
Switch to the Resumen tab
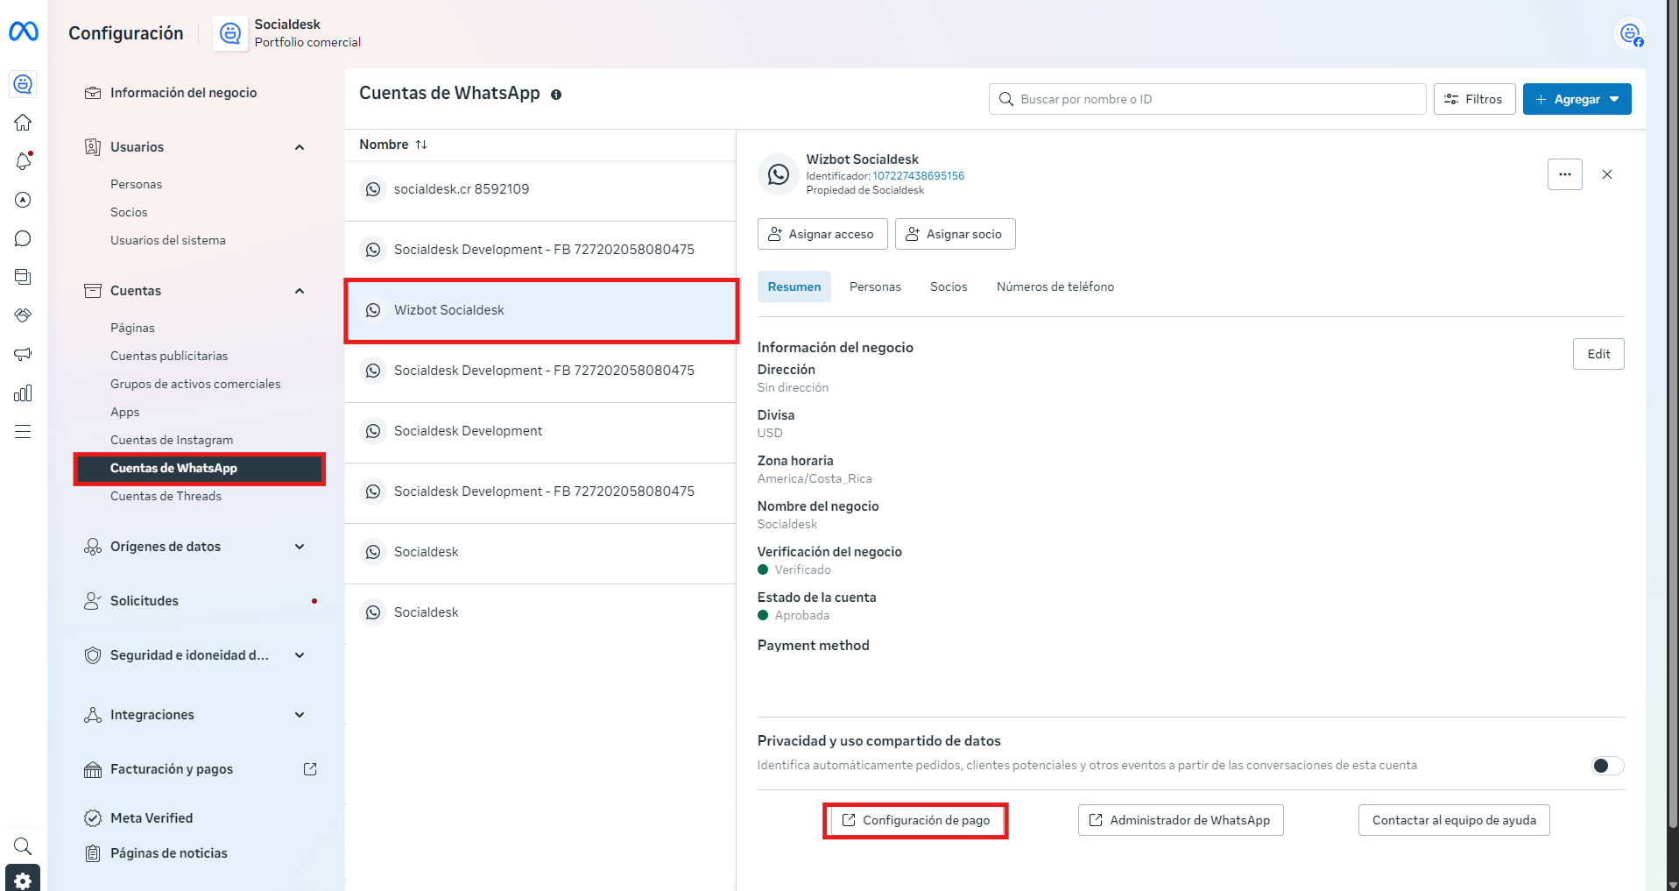click(794, 286)
